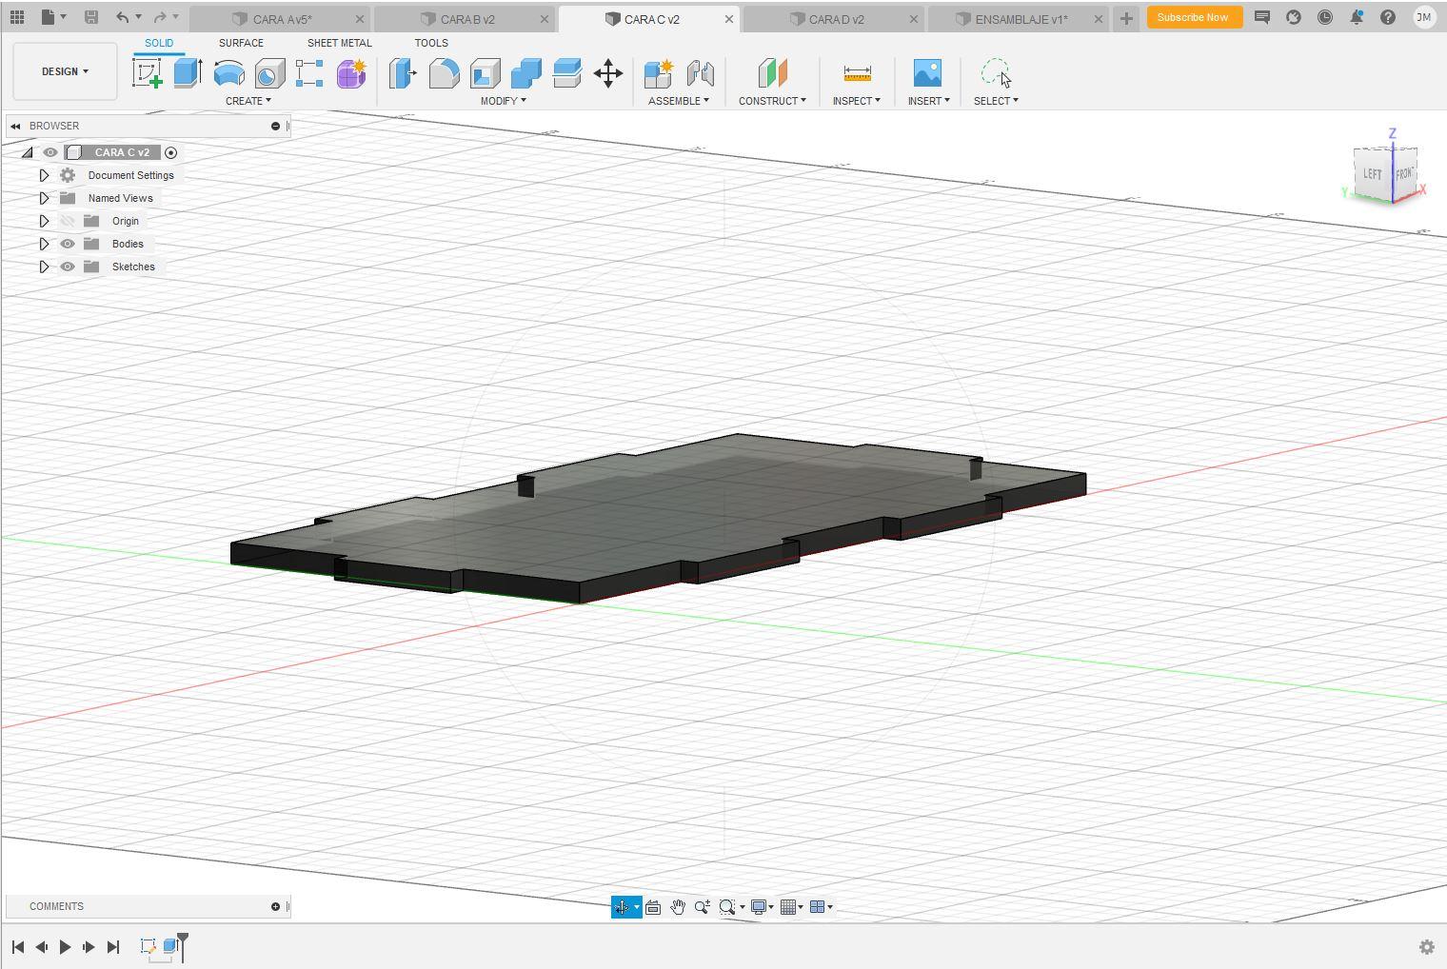Click the Subscribe Now button

click(x=1192, y=17)
